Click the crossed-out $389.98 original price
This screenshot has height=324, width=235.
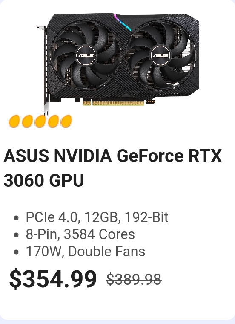click(134, 279)
